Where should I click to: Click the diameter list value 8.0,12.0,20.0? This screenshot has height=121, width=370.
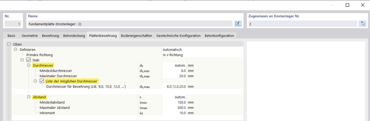(177, 86)
